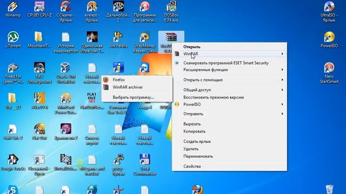The width and height of the screenshot is (346, 194).
Task: Expand Общий доступ submenu
Action: point(229,90)
